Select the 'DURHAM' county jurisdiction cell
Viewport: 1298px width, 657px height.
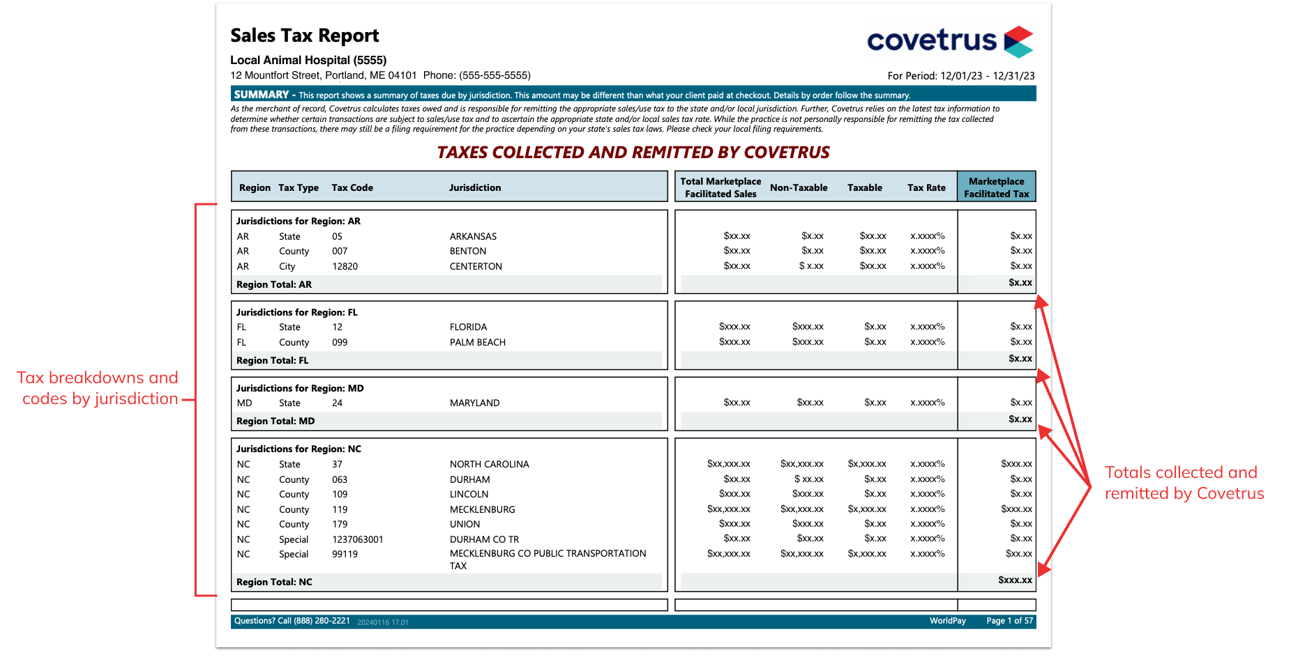click(469, 479)
